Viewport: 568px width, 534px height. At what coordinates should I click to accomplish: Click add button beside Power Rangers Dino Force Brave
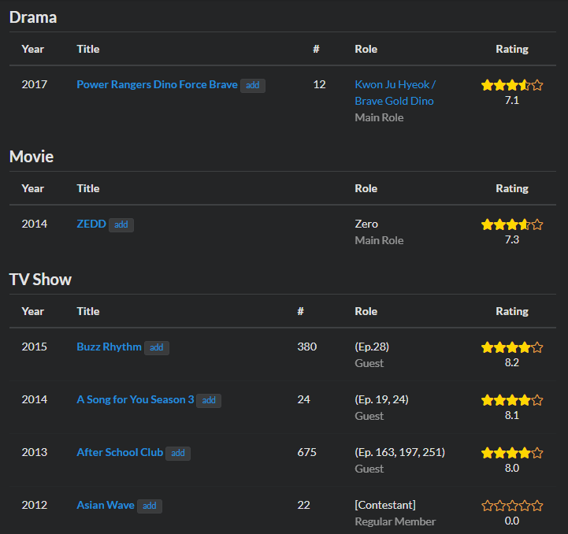pos(252,85)
